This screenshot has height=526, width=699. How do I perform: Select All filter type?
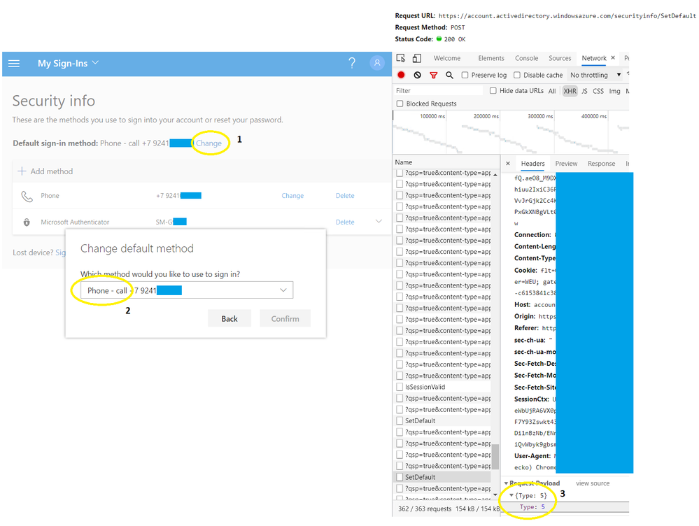[552, 91]
